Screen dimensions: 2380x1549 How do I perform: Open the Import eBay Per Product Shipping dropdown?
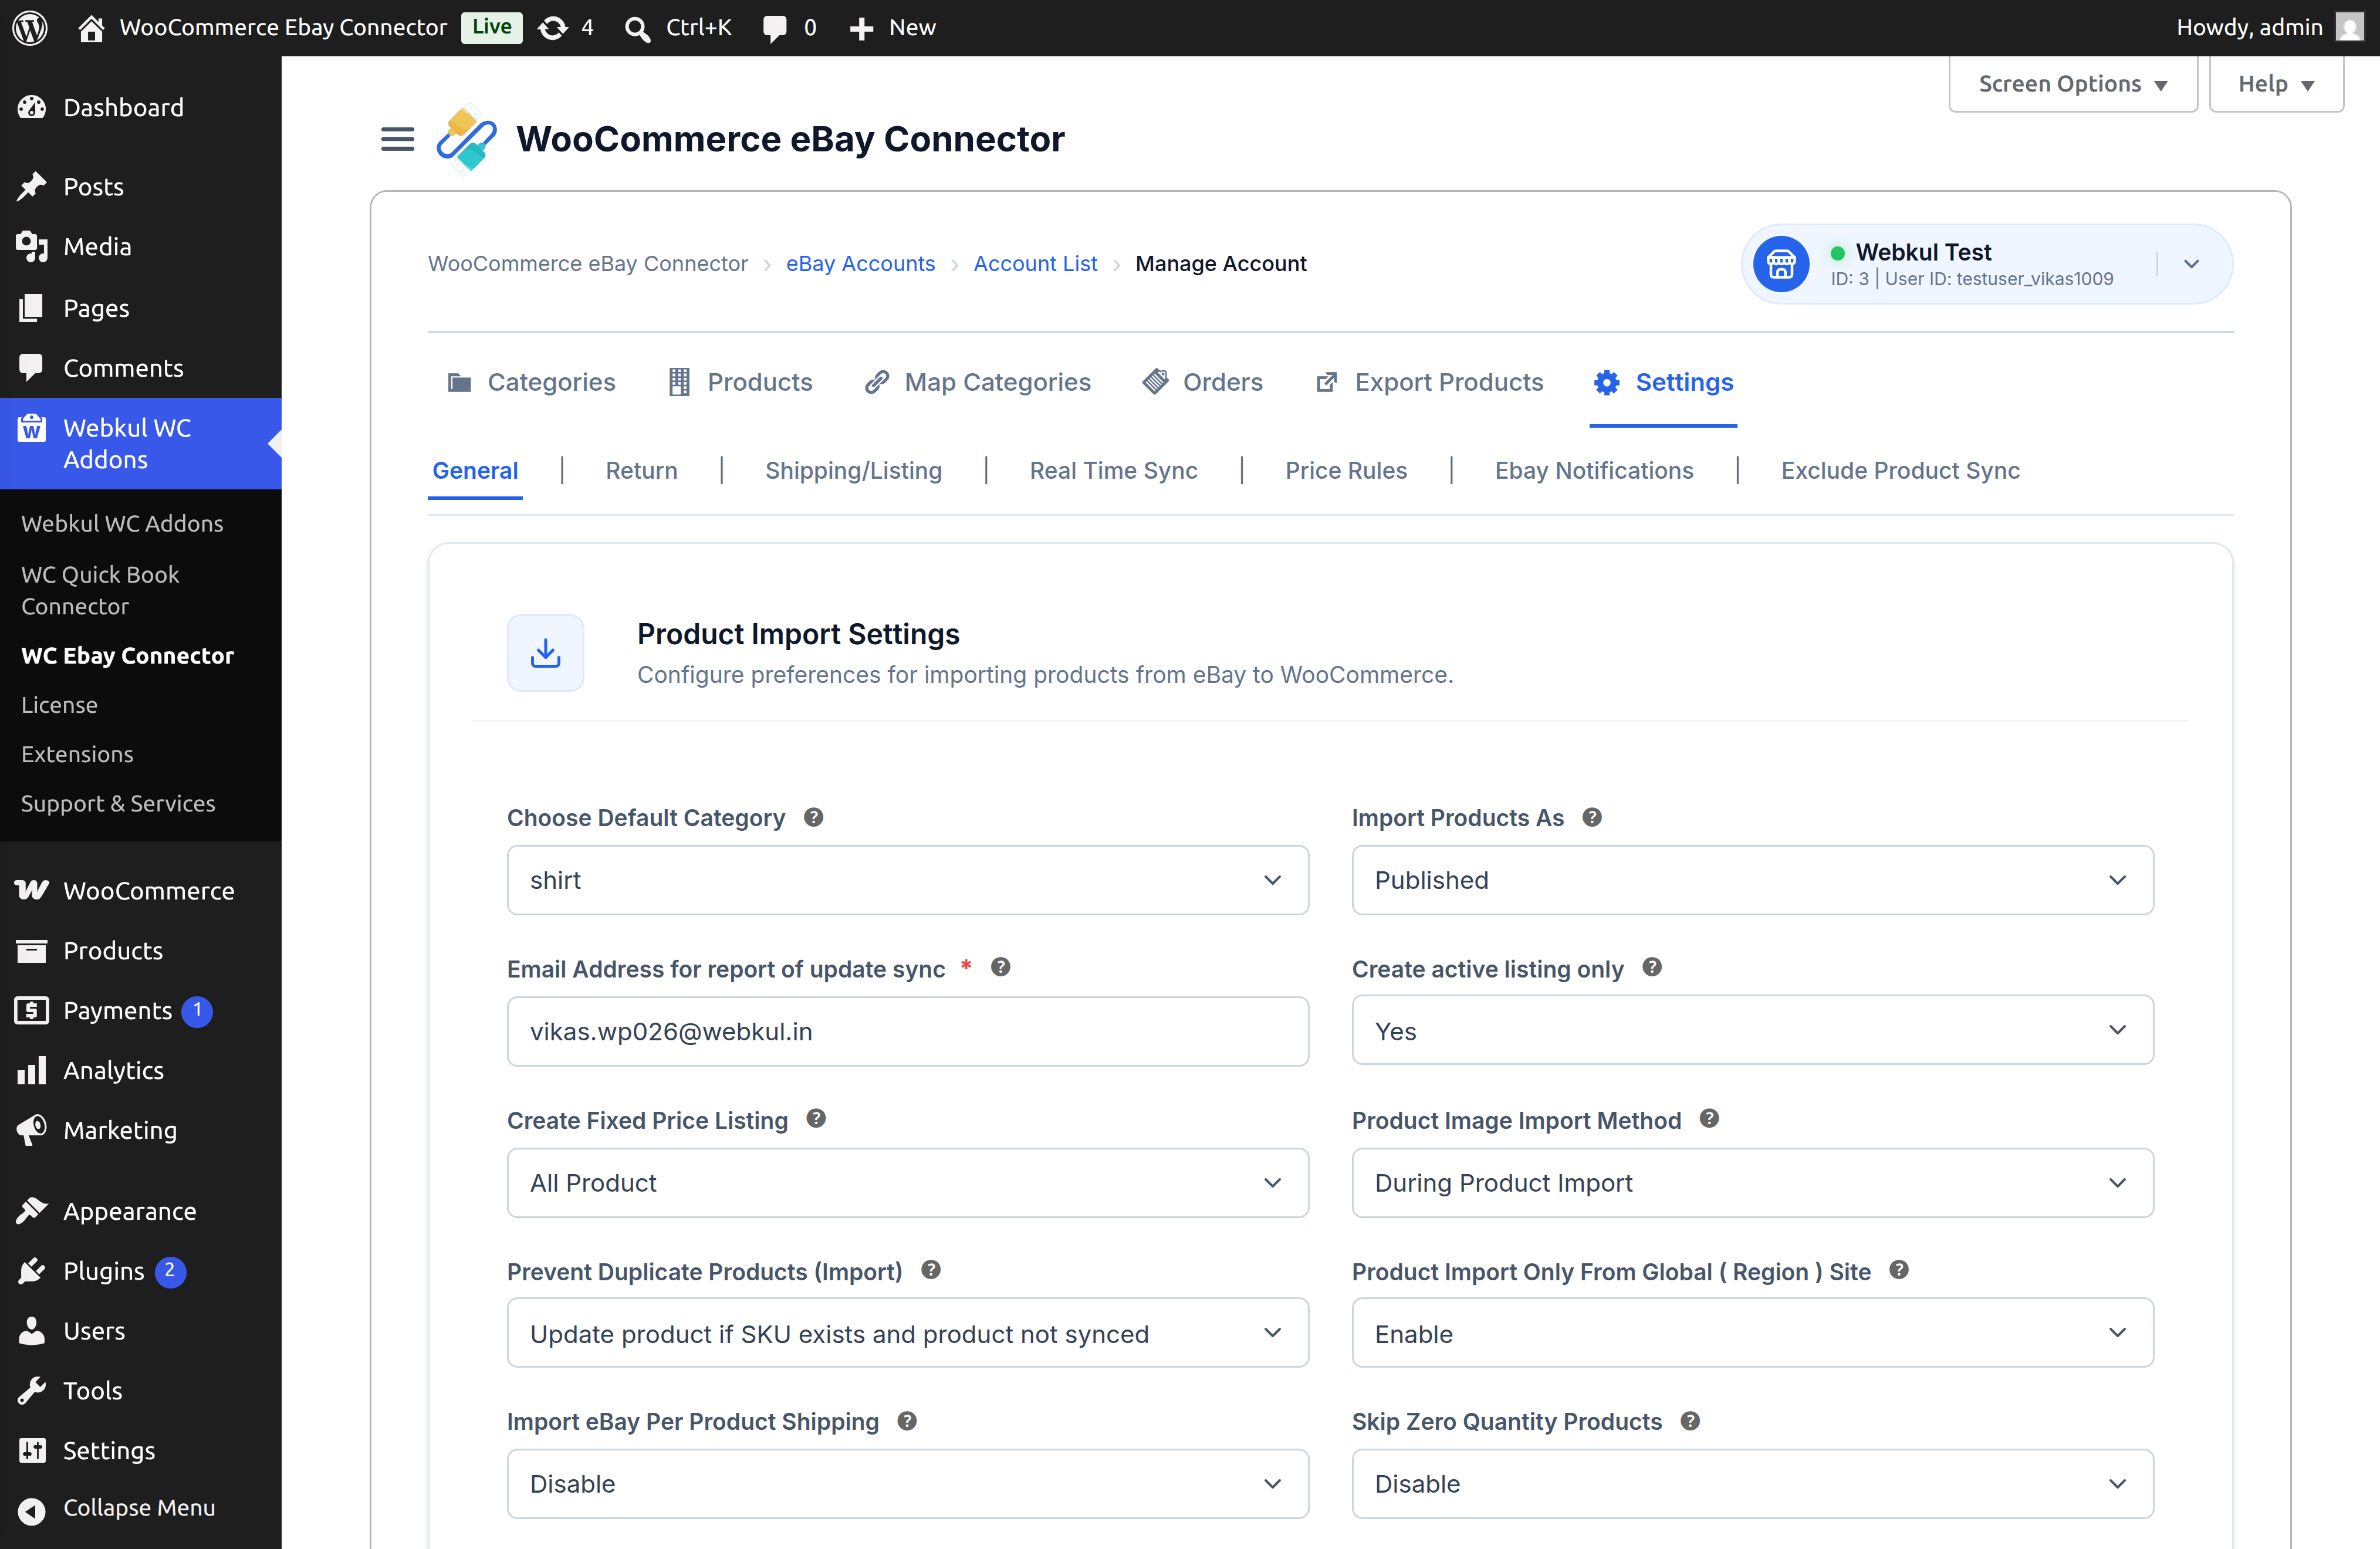[x=907, y=1484]
